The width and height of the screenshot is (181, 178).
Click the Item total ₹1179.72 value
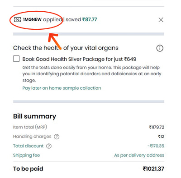click(x=157, y=127)
